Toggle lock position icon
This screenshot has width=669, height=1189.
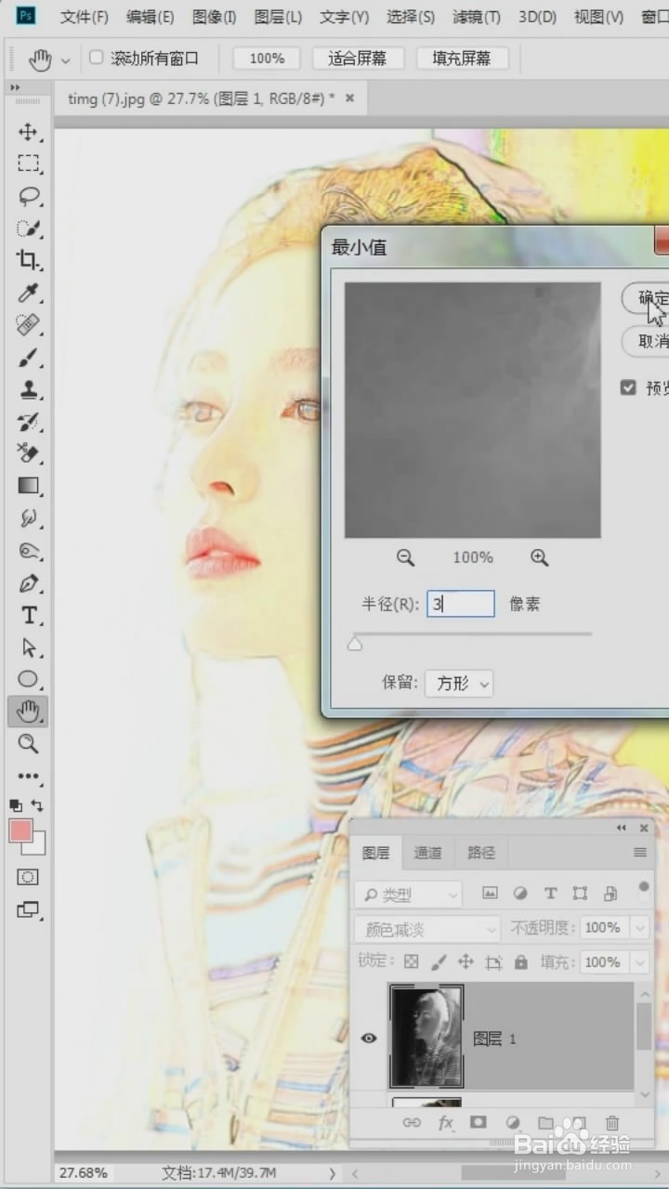point(466,961)
